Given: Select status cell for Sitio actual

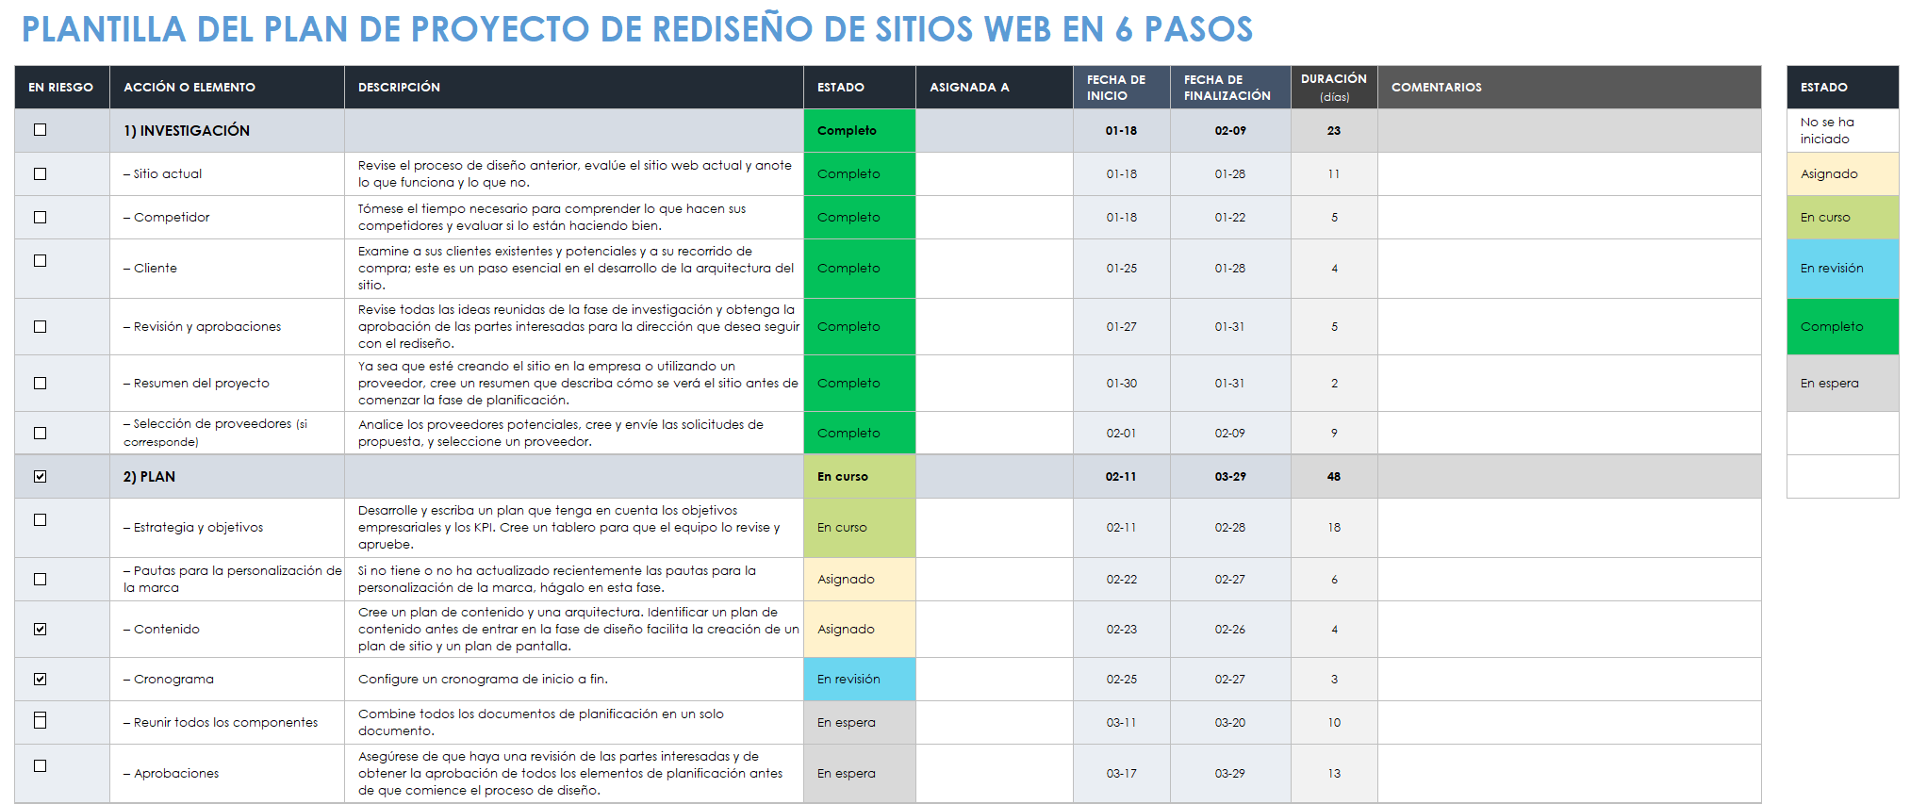Looking at the screenshot, I should click(860, 173).
